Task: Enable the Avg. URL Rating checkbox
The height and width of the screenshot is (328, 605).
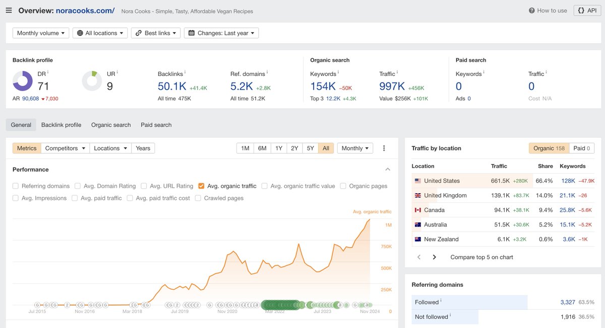Action: point(144,186)
